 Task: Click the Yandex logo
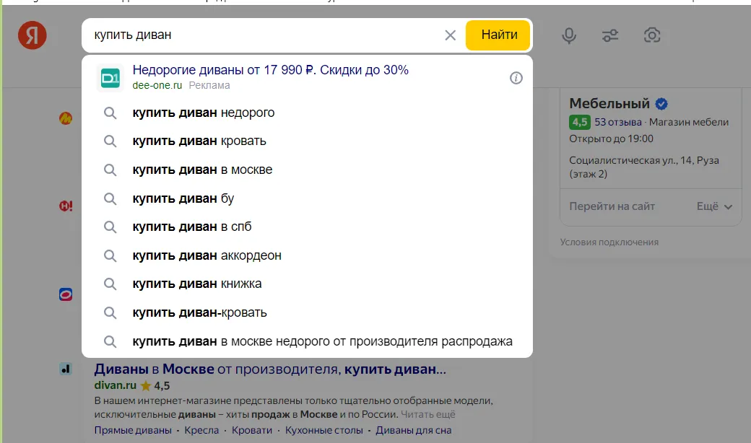[32, 35]
